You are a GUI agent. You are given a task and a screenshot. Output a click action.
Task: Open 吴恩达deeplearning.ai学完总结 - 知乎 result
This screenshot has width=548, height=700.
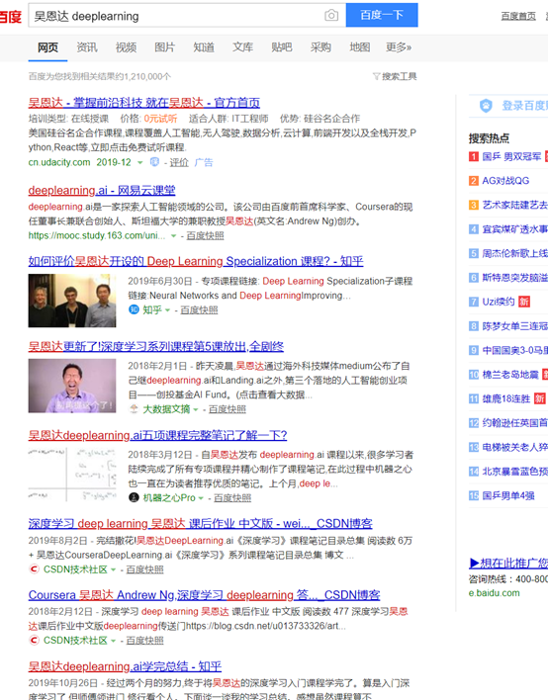point(125,666)
